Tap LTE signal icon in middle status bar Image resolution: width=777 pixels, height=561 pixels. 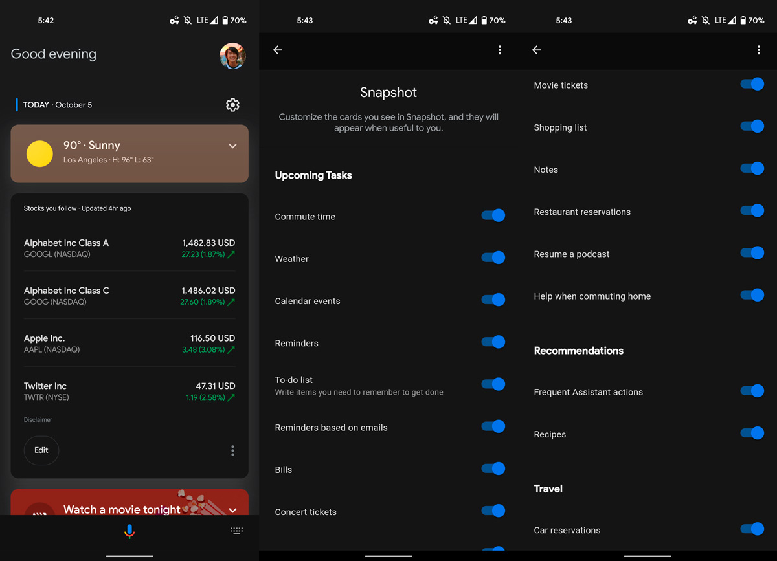click(x=473, y=20)
